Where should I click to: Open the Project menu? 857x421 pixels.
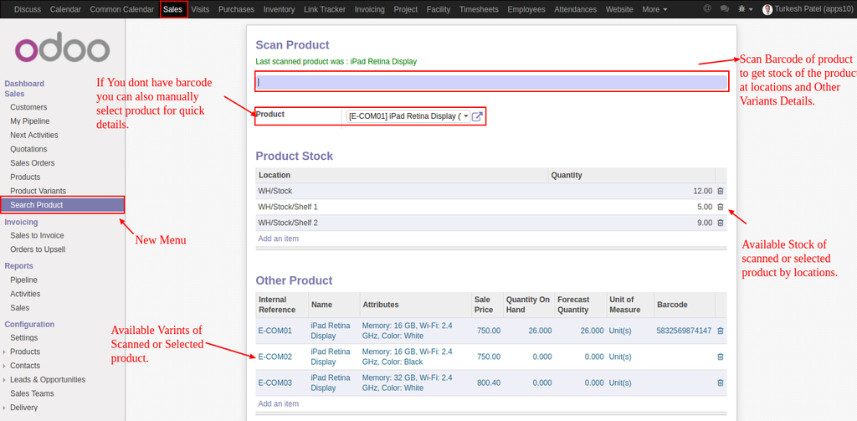(x=406, y=9)
